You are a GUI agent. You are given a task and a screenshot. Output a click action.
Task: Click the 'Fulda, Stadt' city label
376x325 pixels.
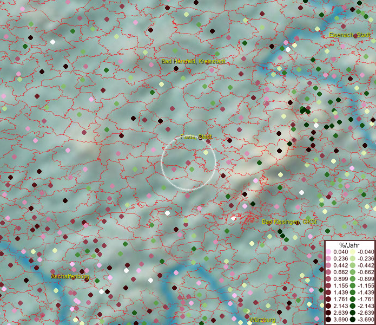[x=196, y=137]
